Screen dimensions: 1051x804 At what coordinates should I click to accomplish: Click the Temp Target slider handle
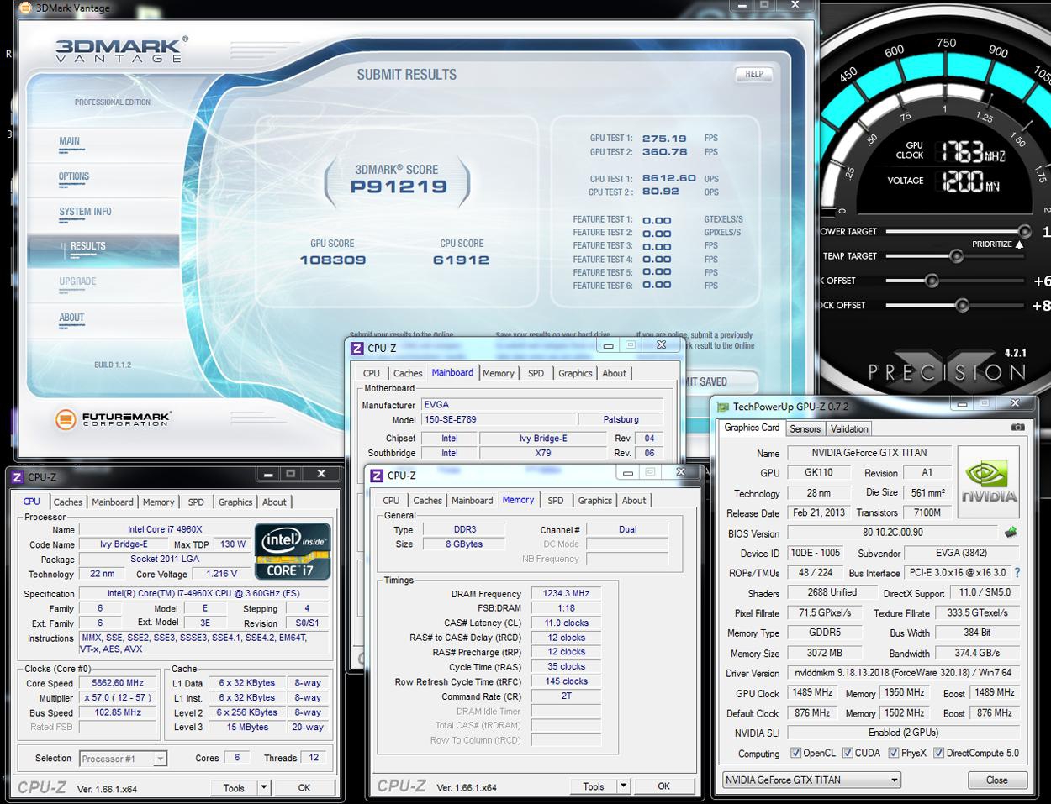[956, 256]
